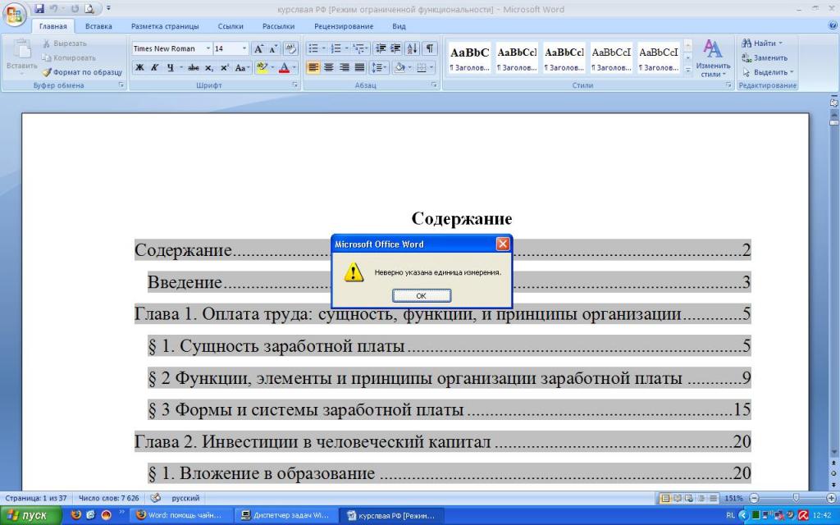
Task: Click the zoom slider in status bar
Action: [x=795, y=499]
